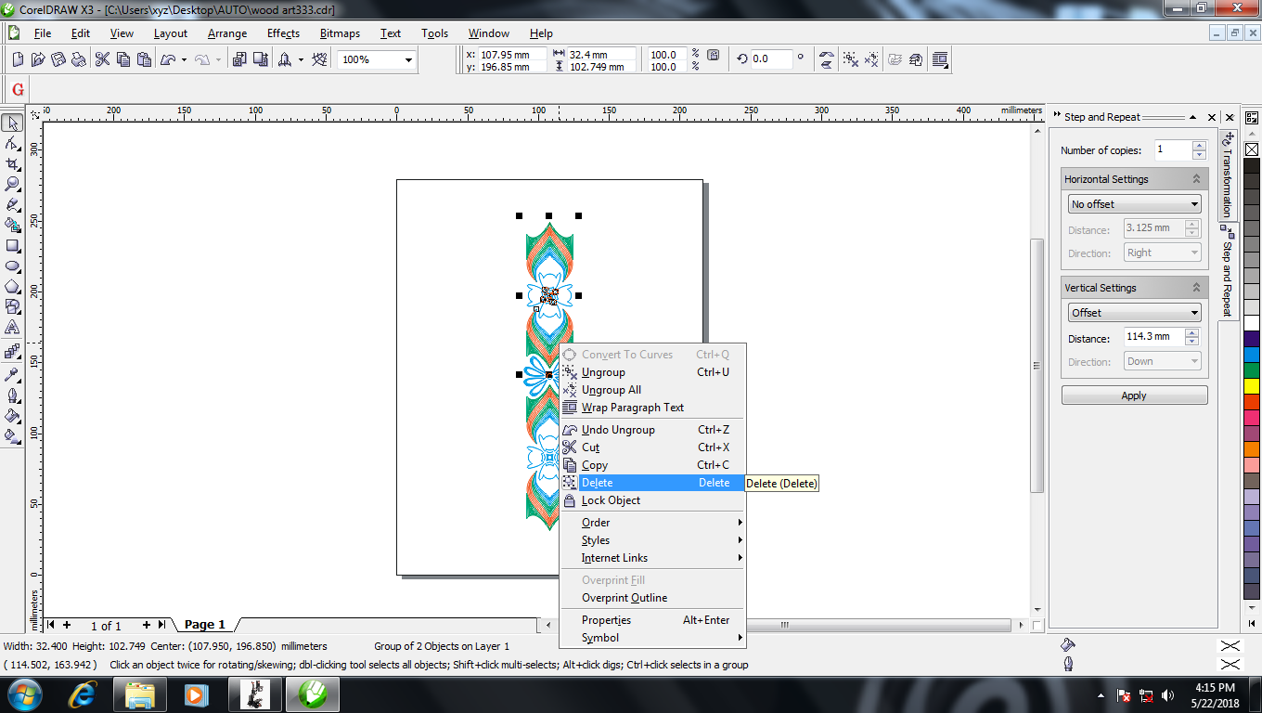1262x713 pixels.
Task: Select the Shape tool
Action: [x=12, y=143]
